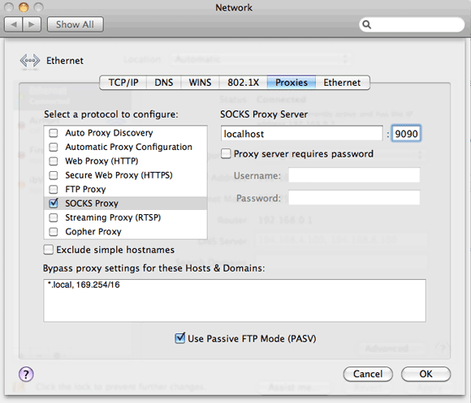This screenshot has height=403, width=471.
Task: Click the SOCKS proxy port field
Action: [x=406, y=134]
